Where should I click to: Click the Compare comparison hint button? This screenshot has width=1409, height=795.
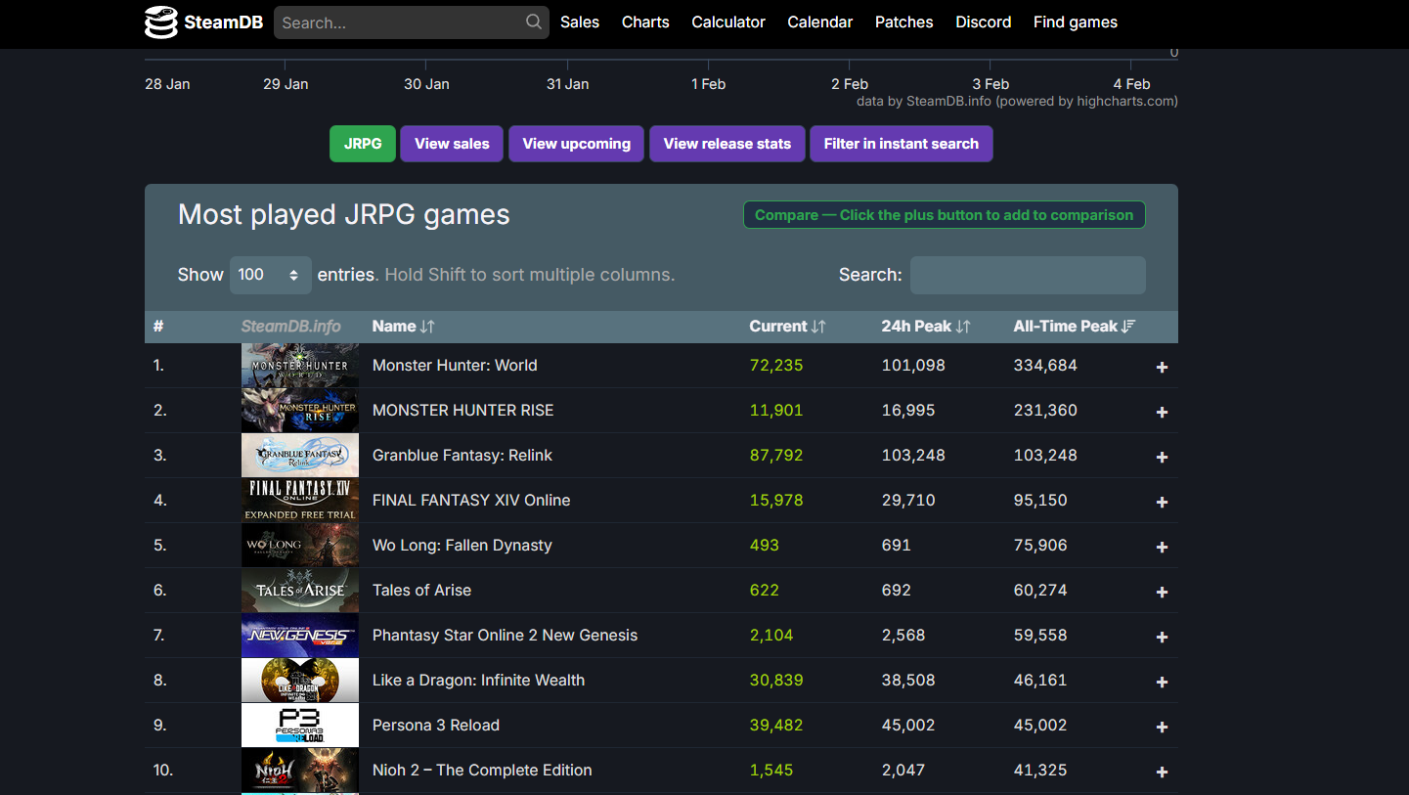945,215
